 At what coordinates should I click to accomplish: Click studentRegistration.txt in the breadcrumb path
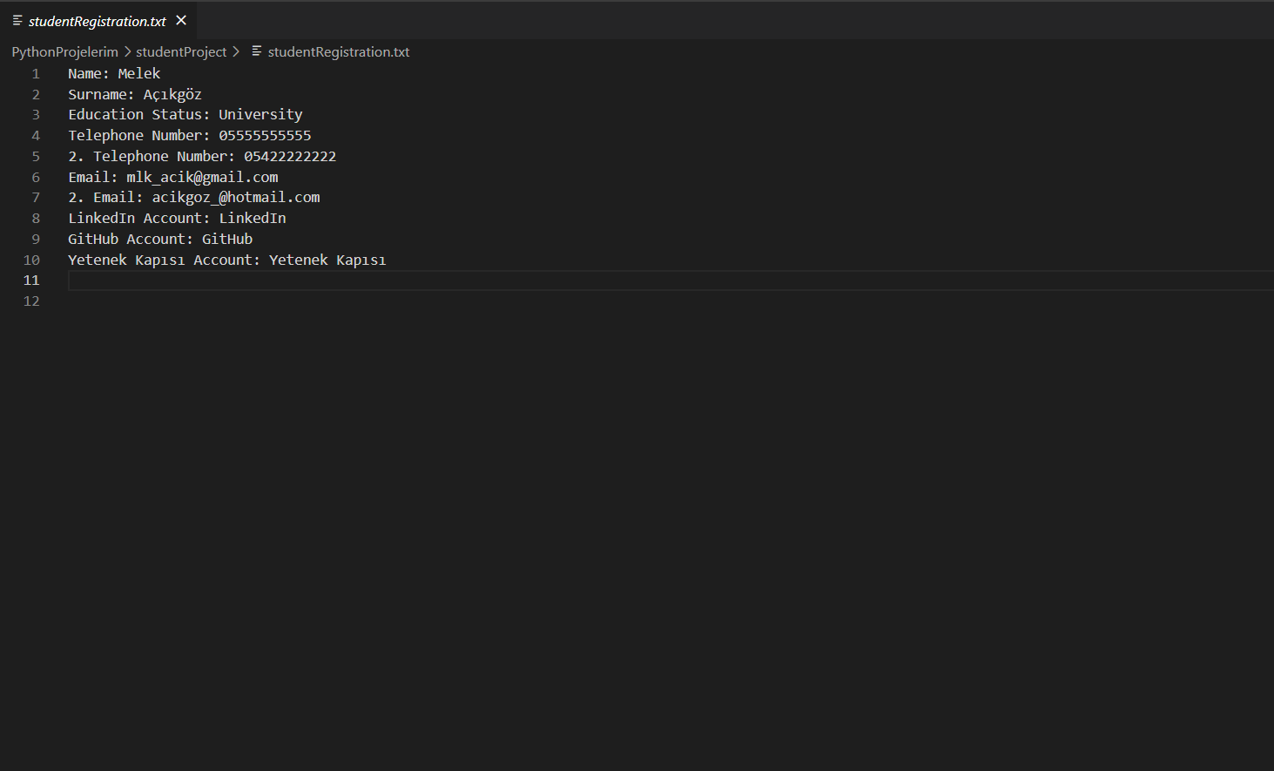339,51
